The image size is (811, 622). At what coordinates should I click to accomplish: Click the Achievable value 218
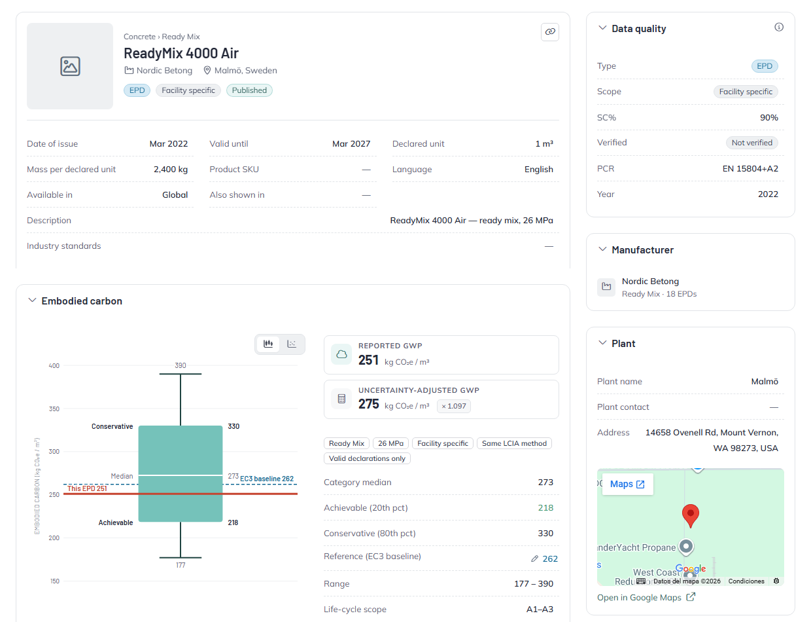coord(545,508)
